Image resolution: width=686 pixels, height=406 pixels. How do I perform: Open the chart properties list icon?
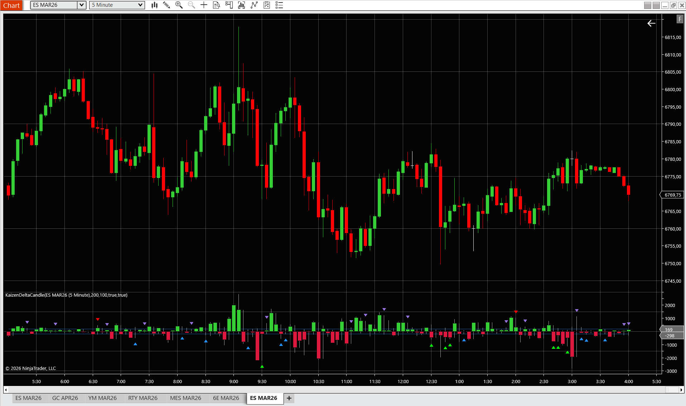[x=279, y=5]
